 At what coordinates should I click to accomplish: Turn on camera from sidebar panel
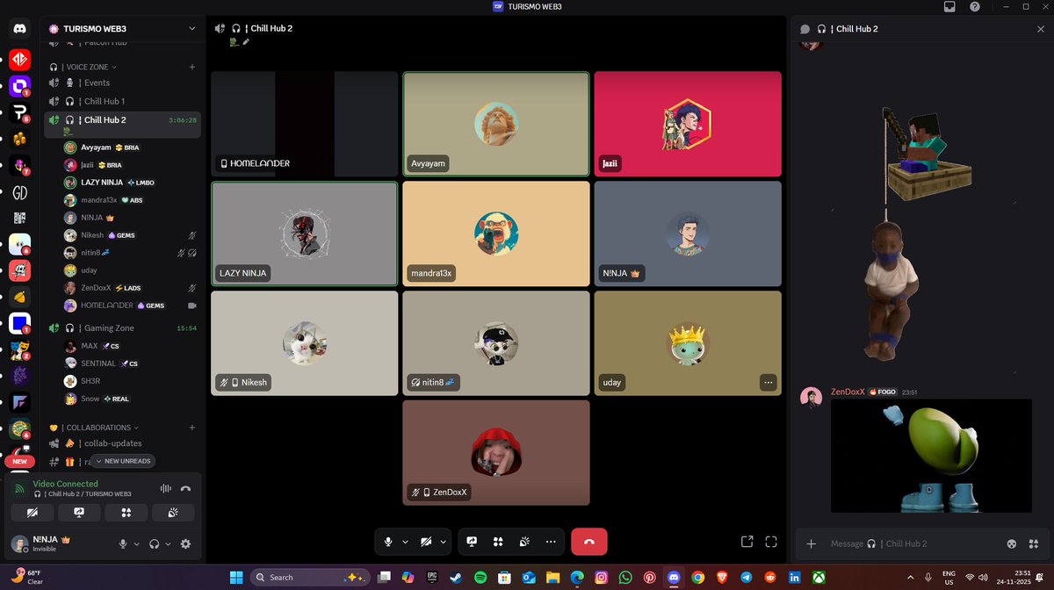tap(32, 513)
